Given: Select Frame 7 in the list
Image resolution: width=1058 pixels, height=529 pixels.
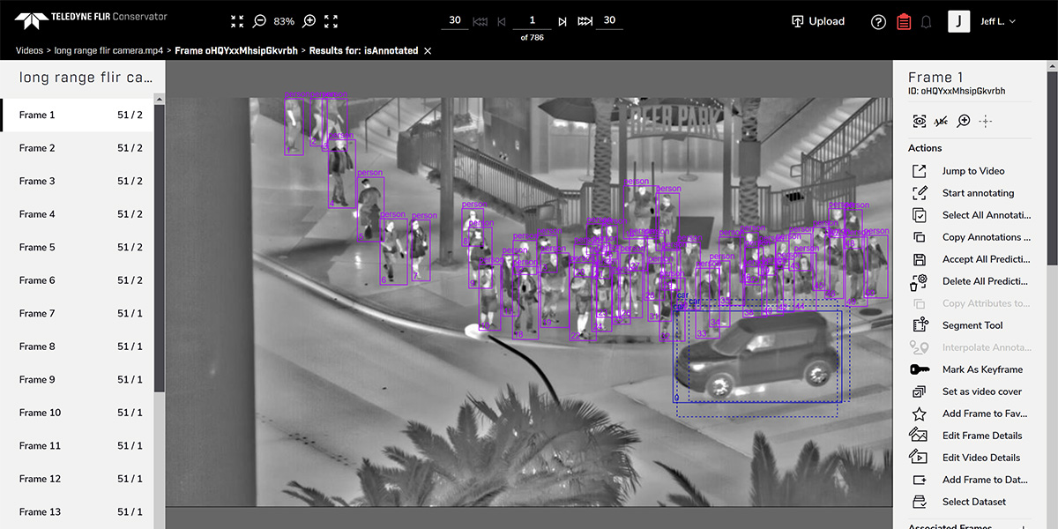Looking at the screenshot, I should click(x=77, y=313).
